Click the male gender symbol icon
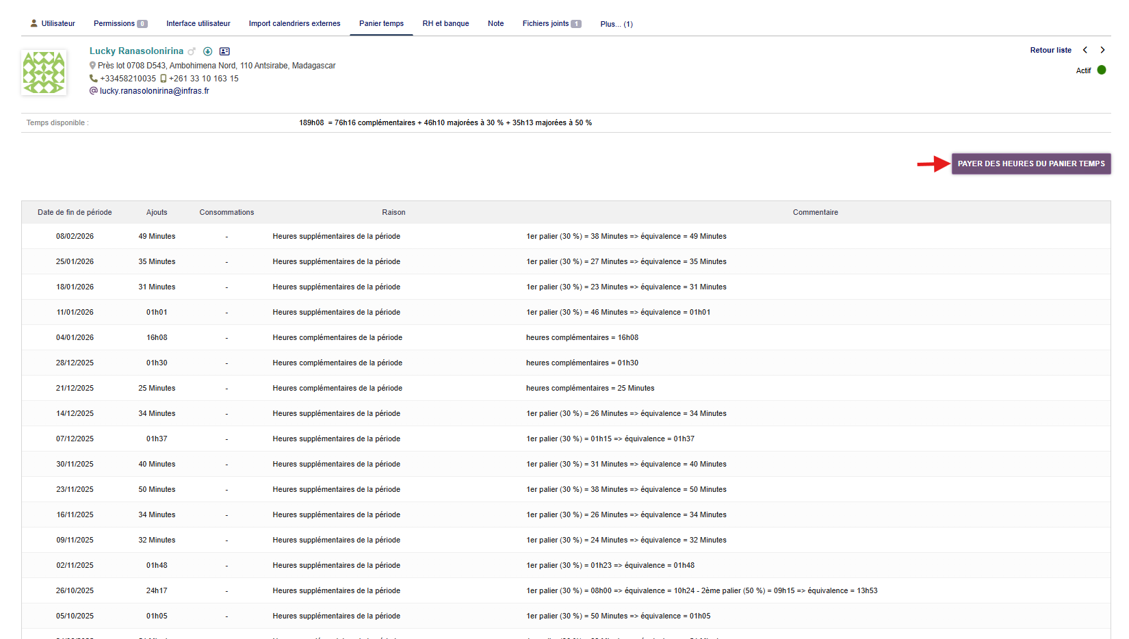The image size is (1129, 639). click(192, 51)
